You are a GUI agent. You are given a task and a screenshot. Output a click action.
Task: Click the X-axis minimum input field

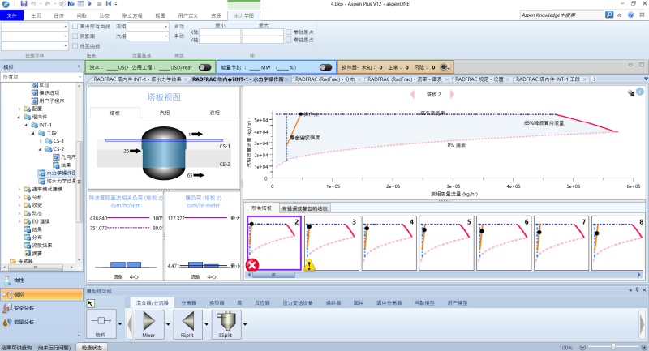coord(220,32)
